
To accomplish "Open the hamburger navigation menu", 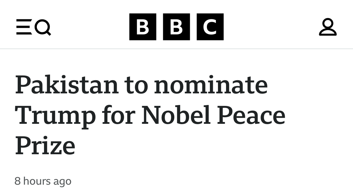I will click(x=24, y=27).
